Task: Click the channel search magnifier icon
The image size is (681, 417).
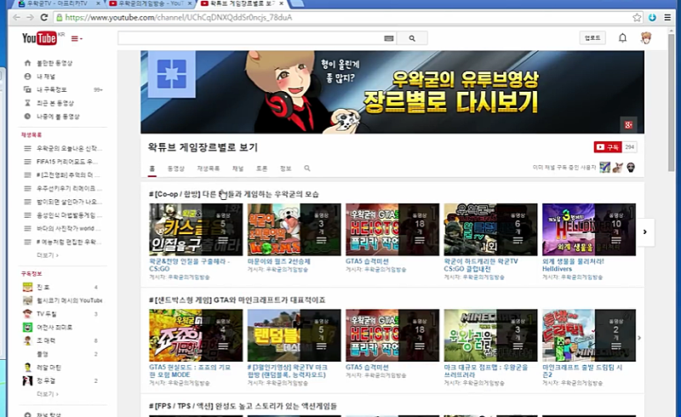Action: (x=307, y=169)
